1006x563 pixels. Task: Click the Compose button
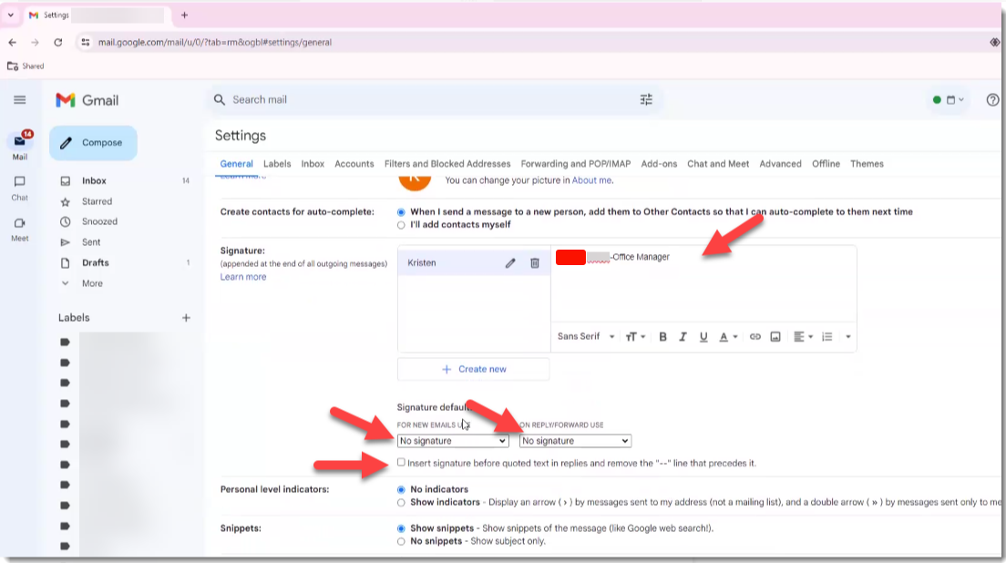[93, 143]
